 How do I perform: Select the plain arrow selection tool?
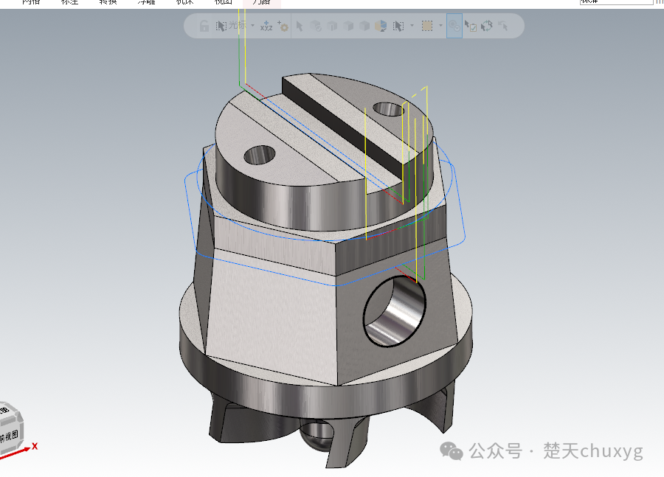[300, 27]
